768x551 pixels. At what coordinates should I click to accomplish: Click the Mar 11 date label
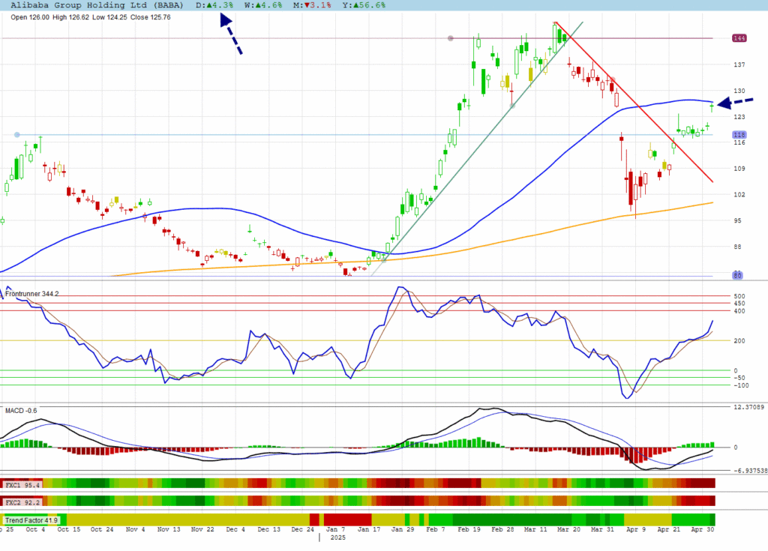(535, 529)
